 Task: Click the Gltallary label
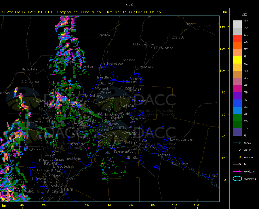pyautogui.click(x=41, y=170)
